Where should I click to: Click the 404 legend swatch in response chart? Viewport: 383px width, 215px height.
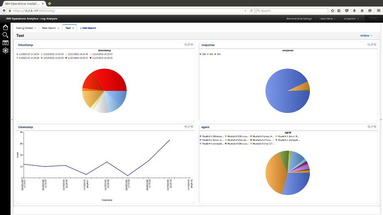[x=215, y=54]
